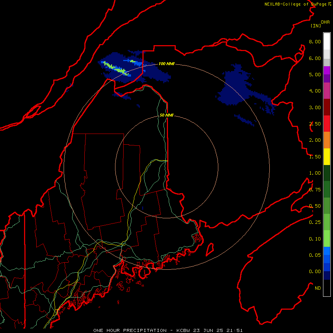Click the KCBW 23 JUN 25 21:51 timestamp
The height and width of the screenshot is (333, 333).
click(209, 330)
